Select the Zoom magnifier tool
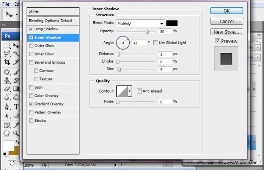The width and height of the screenshot is (264, 170). click(x=16, y=133)
